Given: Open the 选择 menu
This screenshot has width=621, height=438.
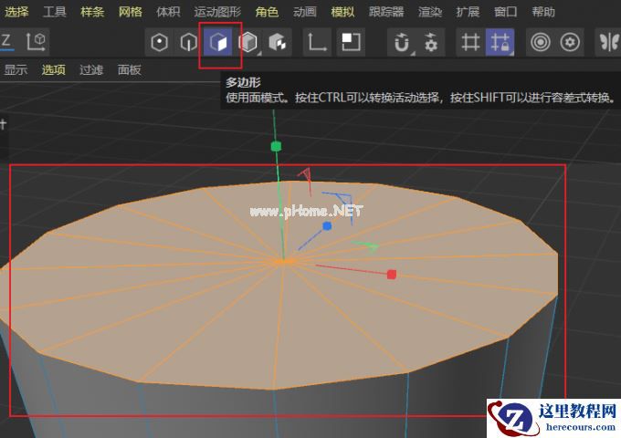Looking at the screenshot, I should tap(16, 12).
